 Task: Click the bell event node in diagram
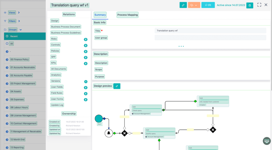click(x=108, y=133)
